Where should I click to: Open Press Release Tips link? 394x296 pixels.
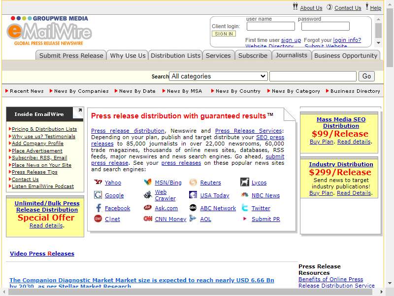tap(34, 172)
